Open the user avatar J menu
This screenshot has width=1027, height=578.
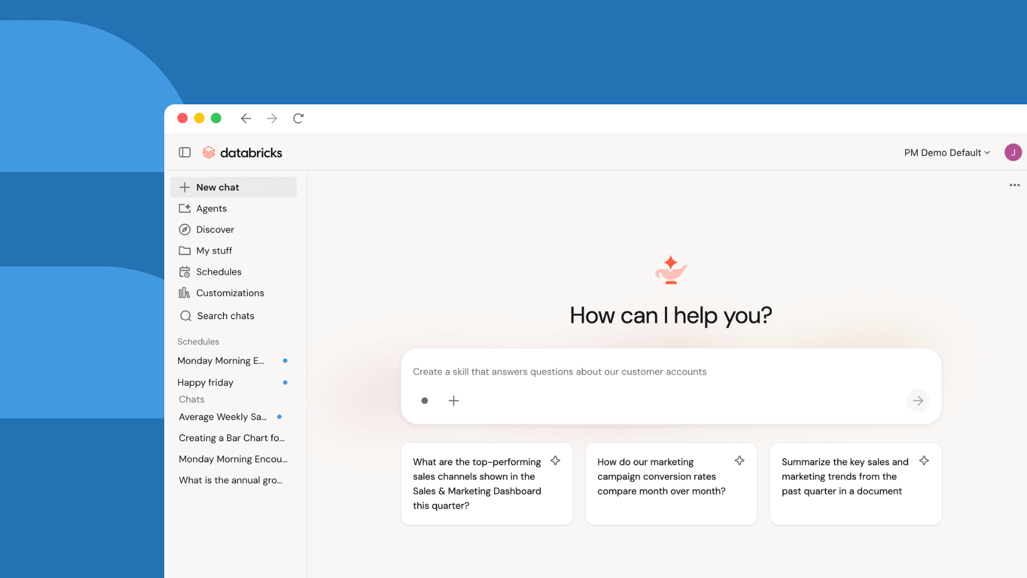pyautogui.click(x=1013, y=153)
